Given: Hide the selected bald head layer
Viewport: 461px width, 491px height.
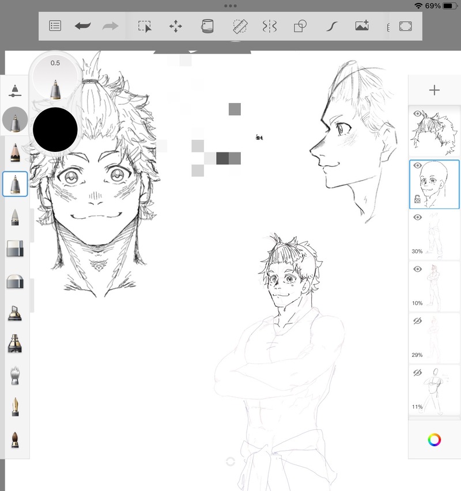Looking at the screenshot, I should pyautogui.click(x=417, y=165).
